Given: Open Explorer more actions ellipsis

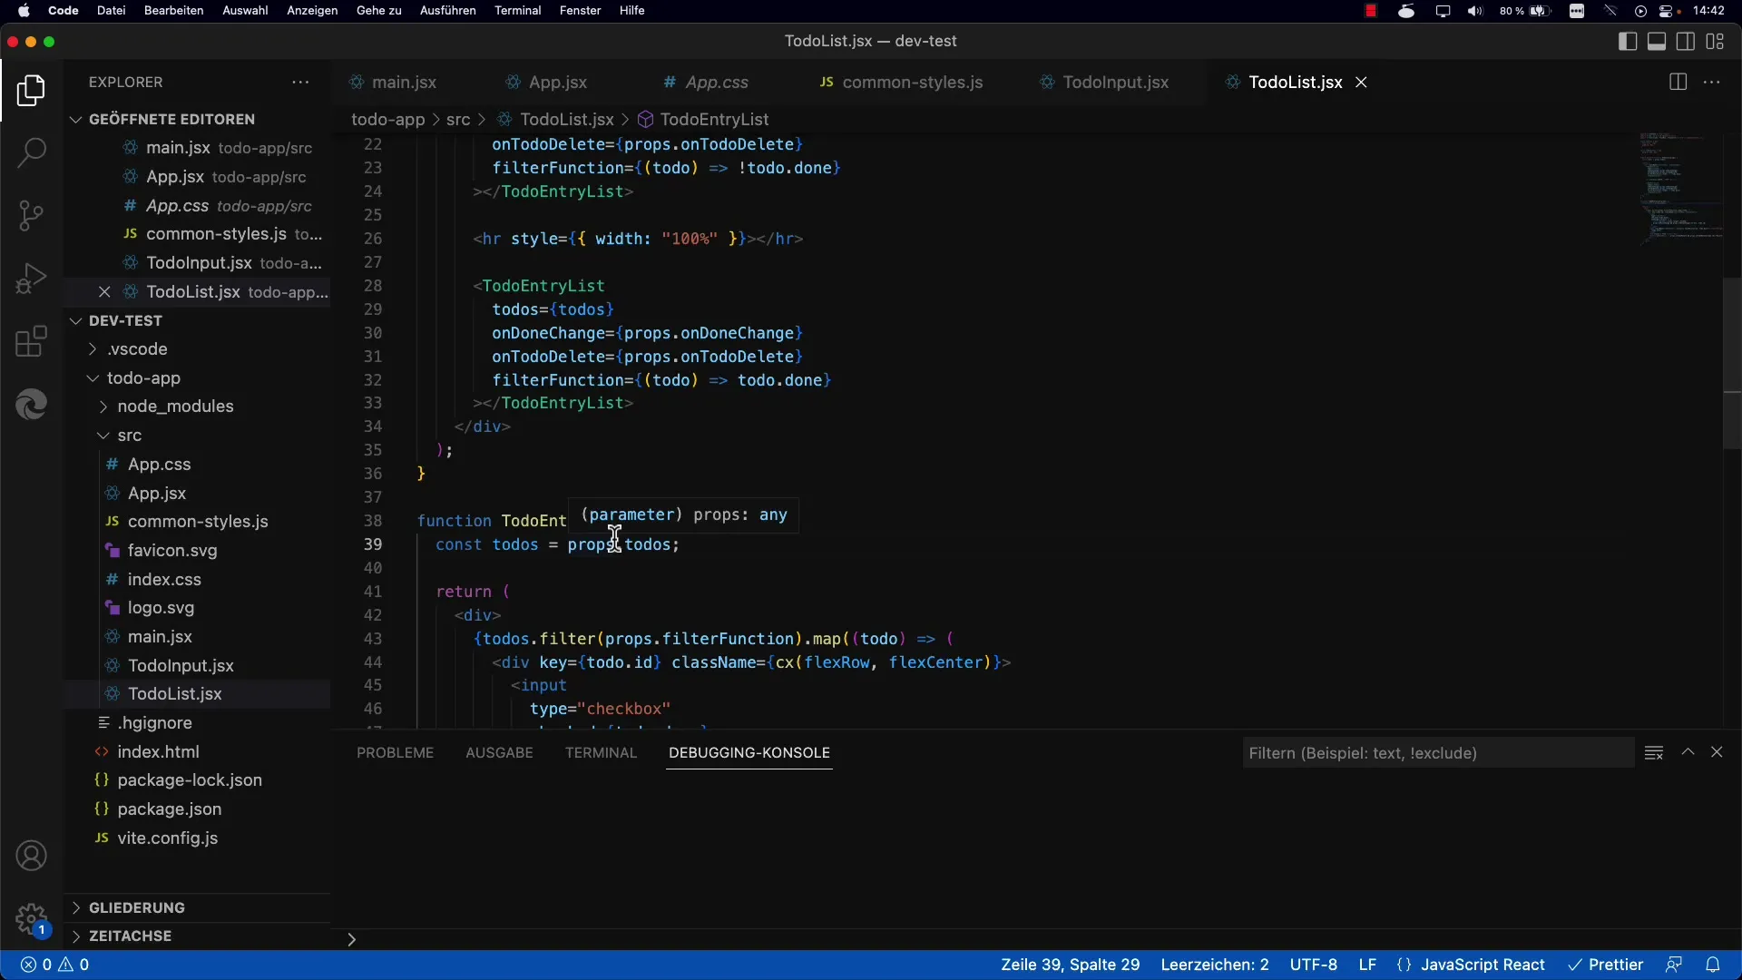Looking at the screenshot, I should coord(300,82).
